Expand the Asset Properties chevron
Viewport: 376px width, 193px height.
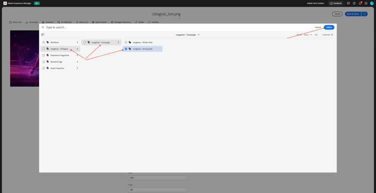pyautogui.click(x=77, y=68)
